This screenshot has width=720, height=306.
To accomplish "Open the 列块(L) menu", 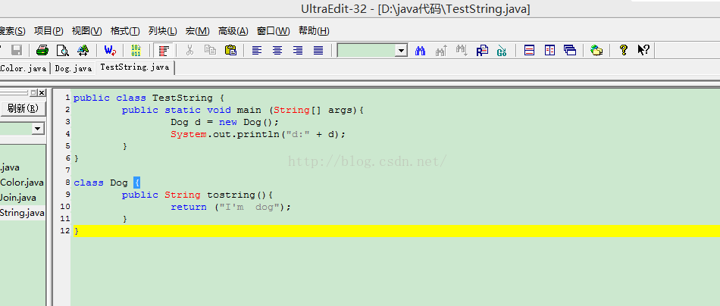I will [x=162, y=31].
